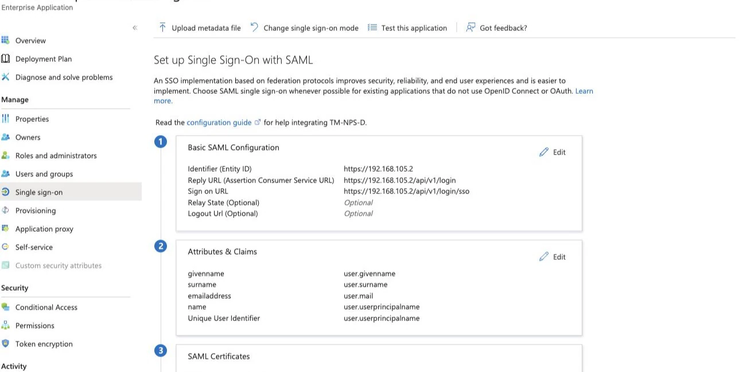Click the Token encryption shield icon
Viewport: 747px width, 372px height.
5,343
